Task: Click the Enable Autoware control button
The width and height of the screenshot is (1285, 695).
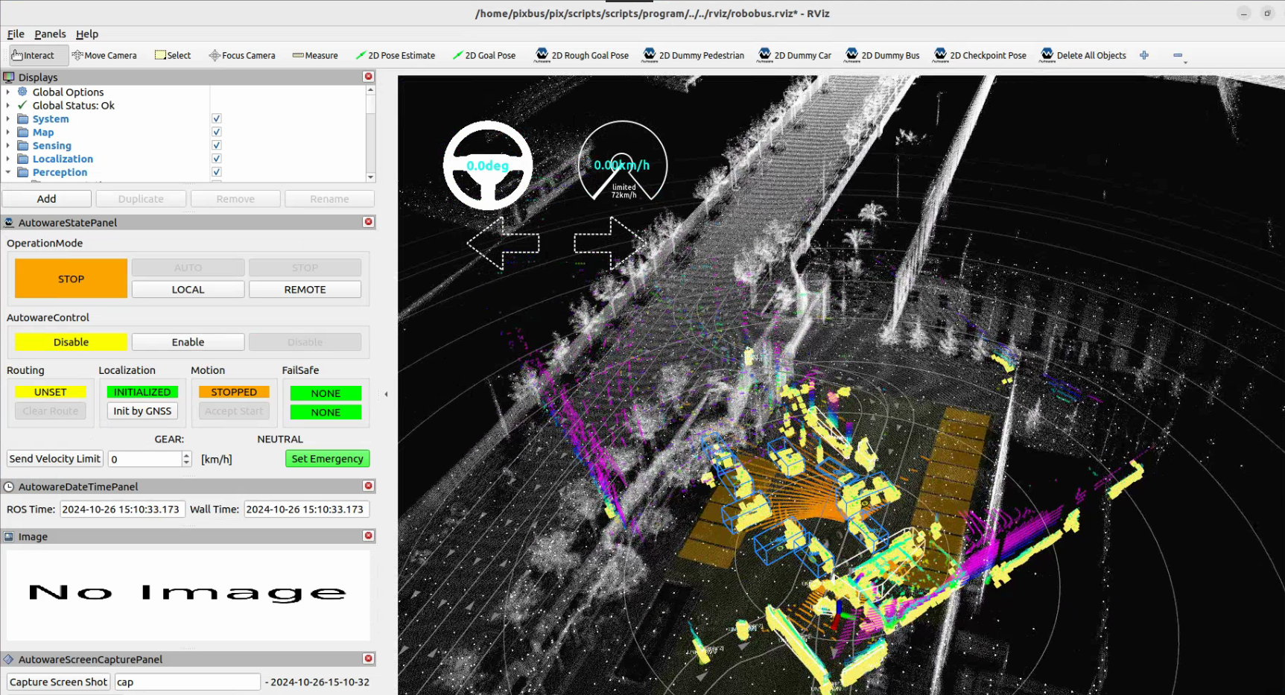Action: (188, 342)
